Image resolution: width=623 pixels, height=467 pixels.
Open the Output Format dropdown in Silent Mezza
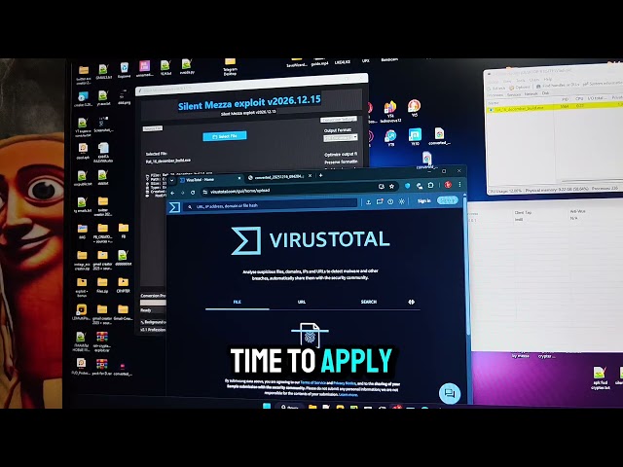tap(341, 138)
